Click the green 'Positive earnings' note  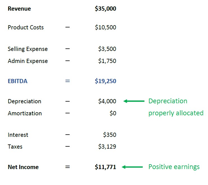click(174, 167)
